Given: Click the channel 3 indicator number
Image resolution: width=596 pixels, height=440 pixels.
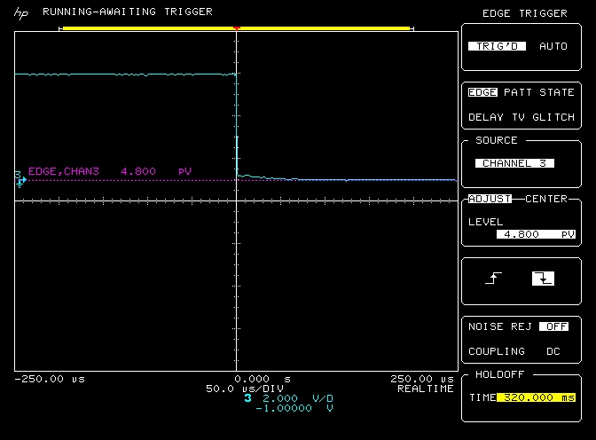Looking at the screenshot, I should point(247,398).
